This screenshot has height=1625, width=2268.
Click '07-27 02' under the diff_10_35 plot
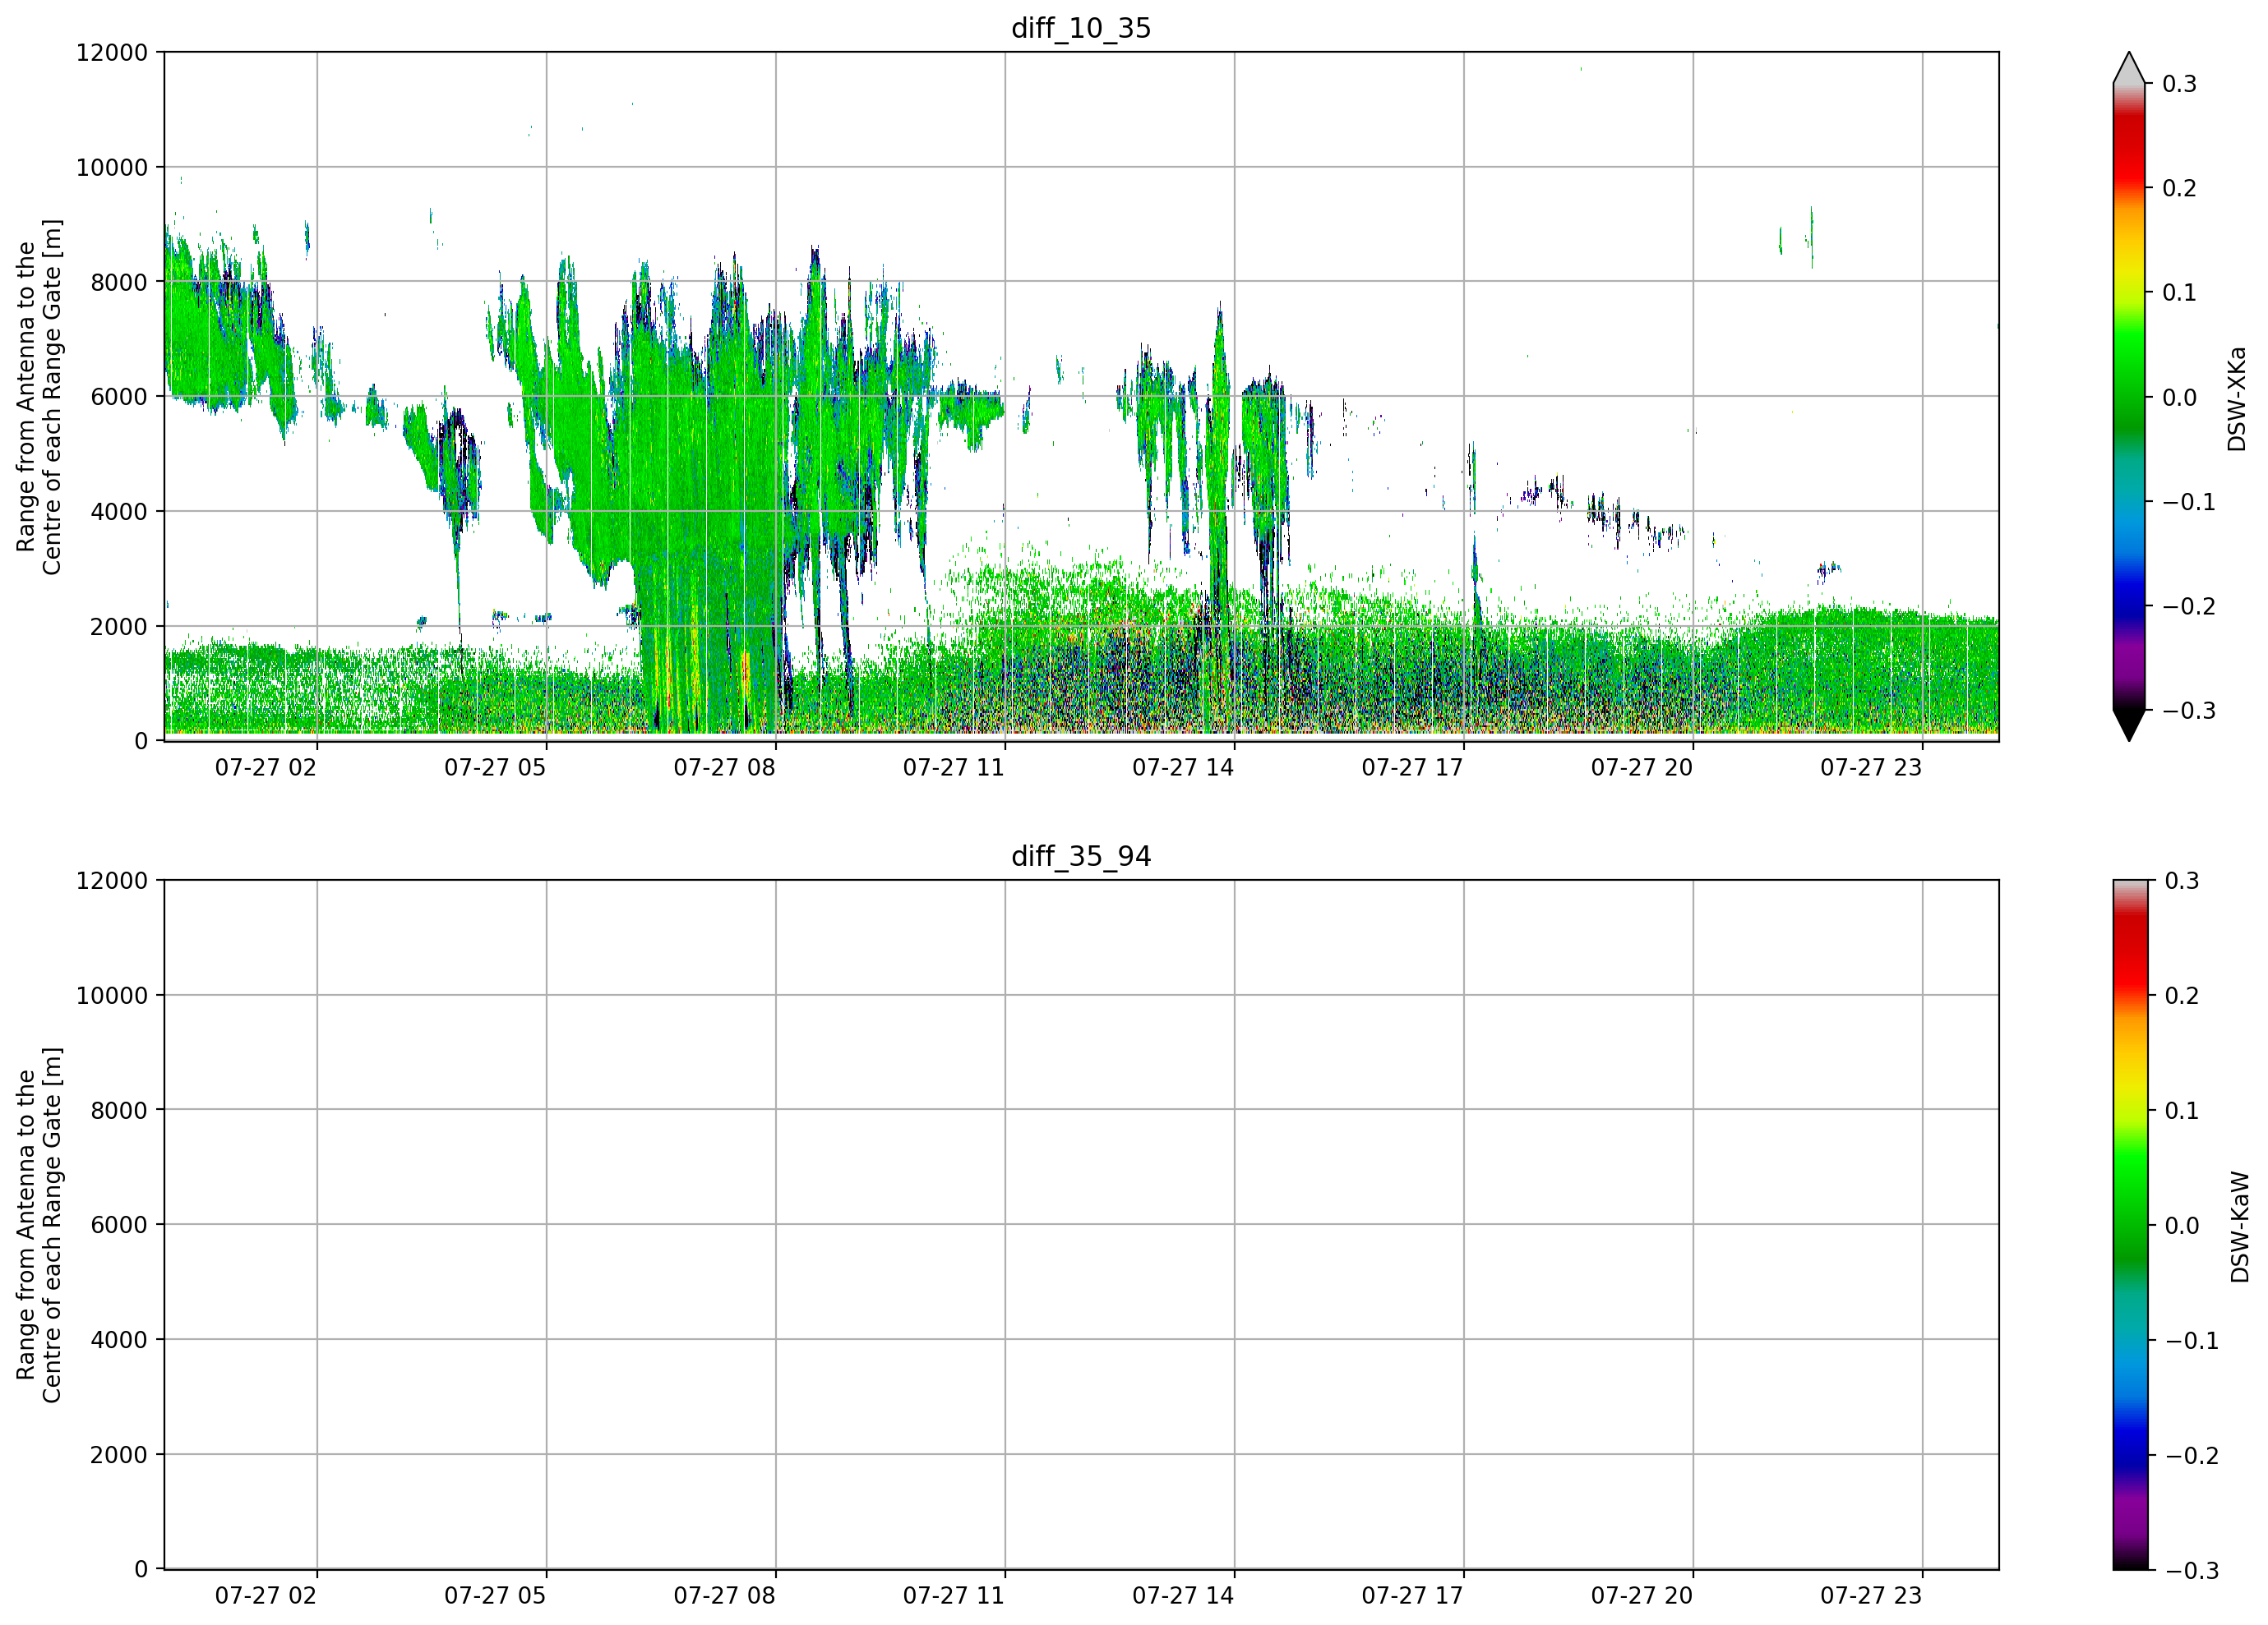click(x=266, y=767)
